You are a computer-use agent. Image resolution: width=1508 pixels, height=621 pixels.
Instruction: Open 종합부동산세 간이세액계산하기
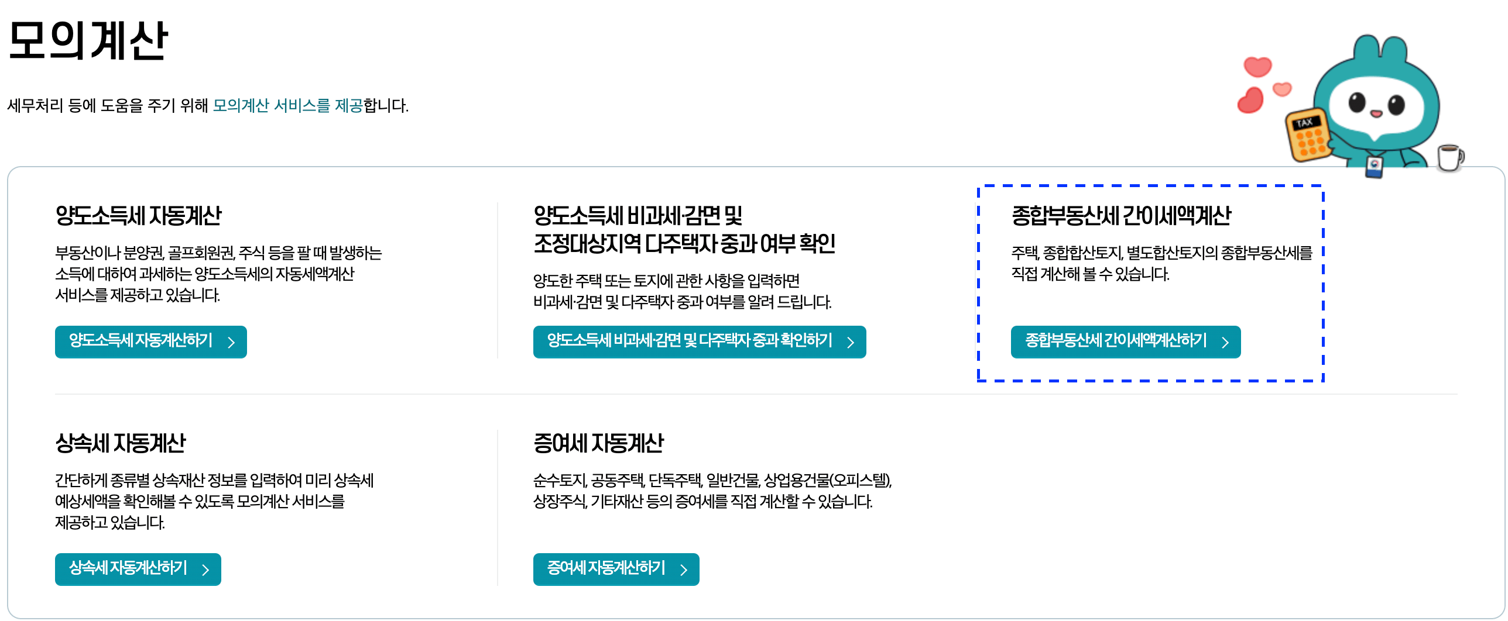pyautogui.click(x=1125, y=342)
